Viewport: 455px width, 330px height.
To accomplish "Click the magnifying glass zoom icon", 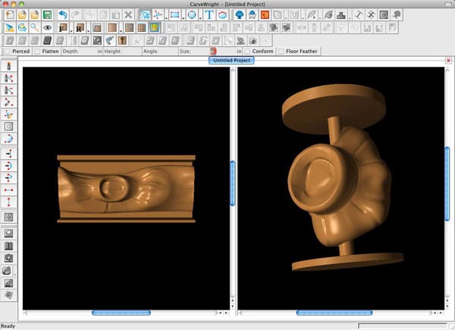I will pyautogui.click(x=35, y=28).
